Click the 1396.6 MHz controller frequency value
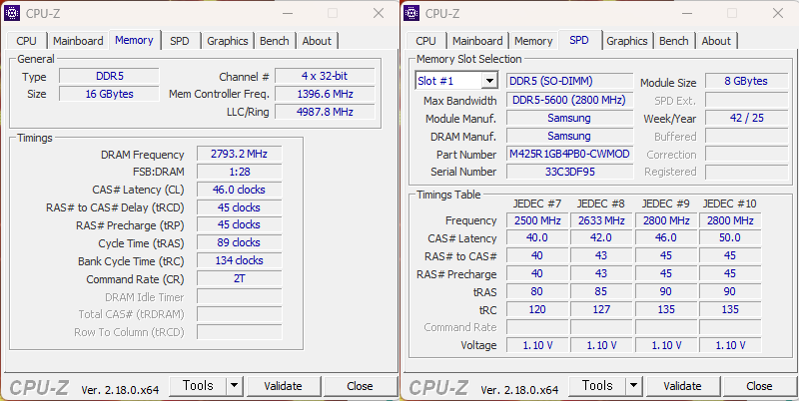799x401 pixels. point(325,94)
